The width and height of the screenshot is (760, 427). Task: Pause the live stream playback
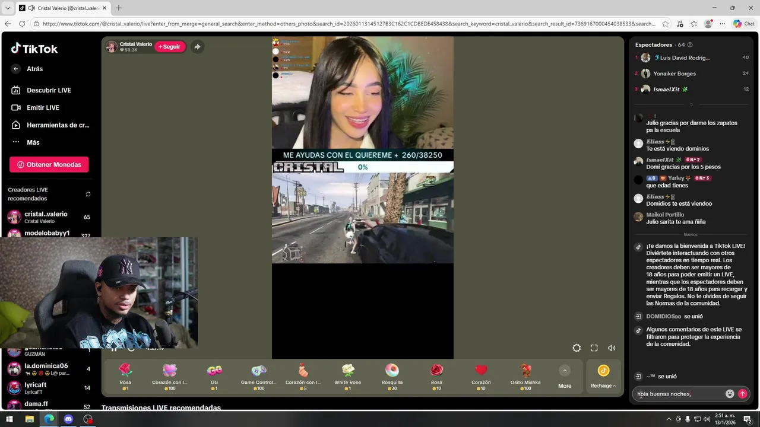coord(114,348)
